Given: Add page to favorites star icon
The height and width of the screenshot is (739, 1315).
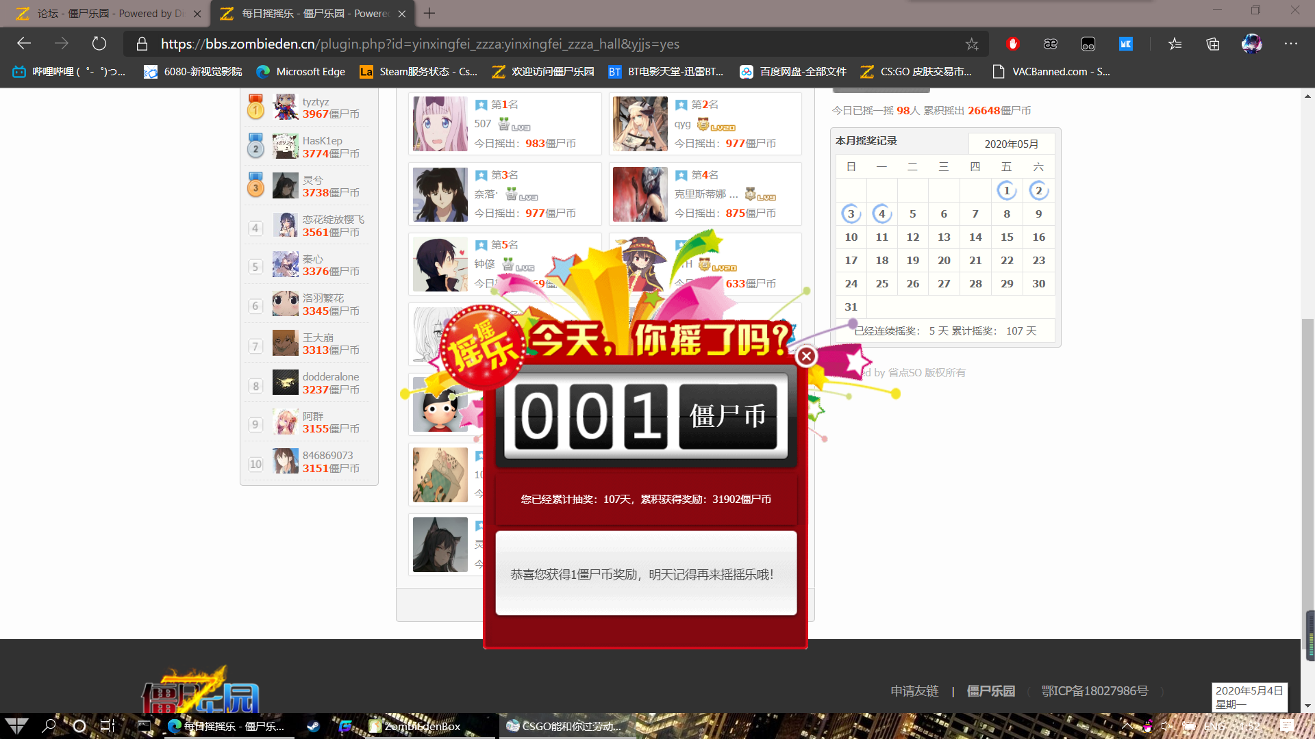Looking at the screenshot, I should click(971, 44).
